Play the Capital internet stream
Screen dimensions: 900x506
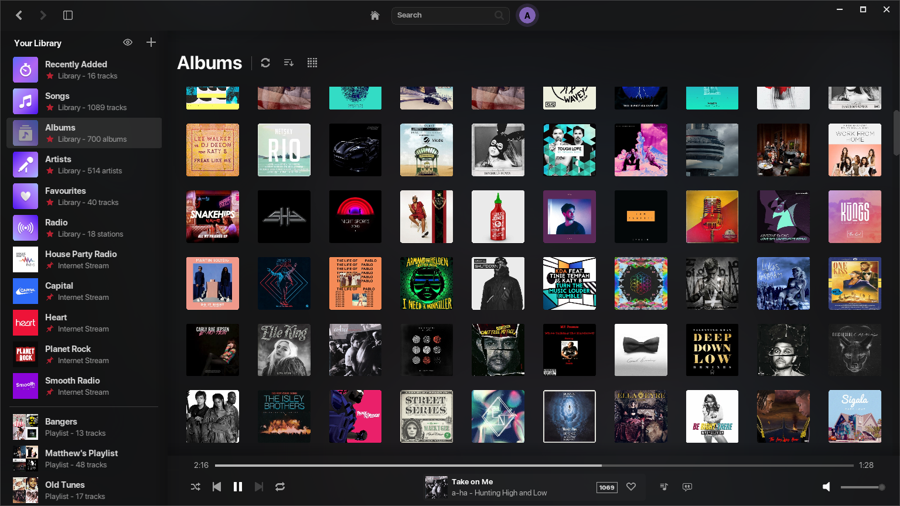tap(84, 291)
